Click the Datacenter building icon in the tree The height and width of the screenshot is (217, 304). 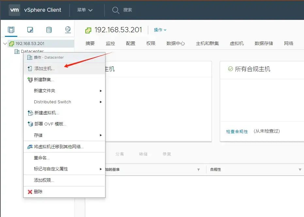[x=17, y=51]
